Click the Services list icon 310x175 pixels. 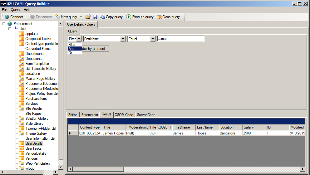(x=22, y=104)
